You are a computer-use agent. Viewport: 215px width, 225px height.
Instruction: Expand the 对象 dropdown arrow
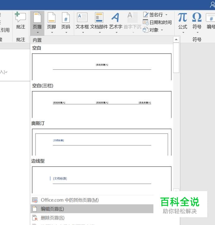tap(162, 30)
